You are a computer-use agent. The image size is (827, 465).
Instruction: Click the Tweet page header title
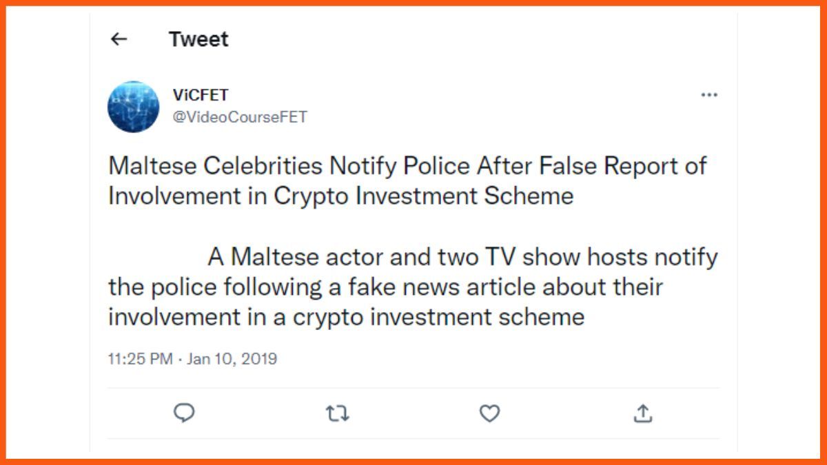click(x=198, y=39)
